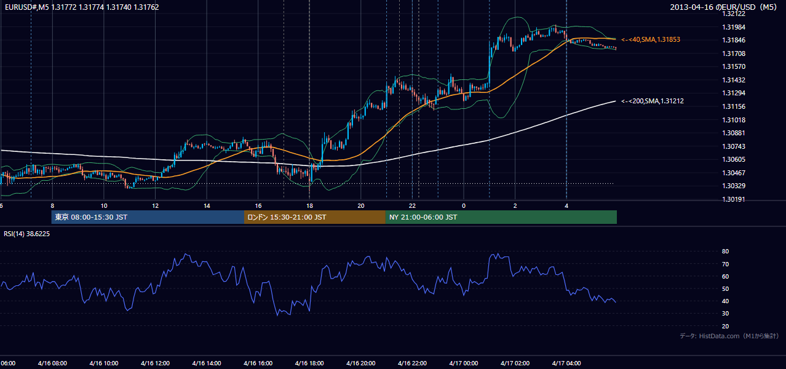Click the 4/16 14:00 time axis label

[207, 363]
